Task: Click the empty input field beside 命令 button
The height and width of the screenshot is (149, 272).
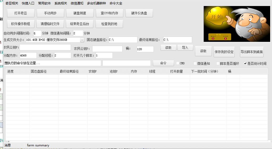Action: [127, 63]
